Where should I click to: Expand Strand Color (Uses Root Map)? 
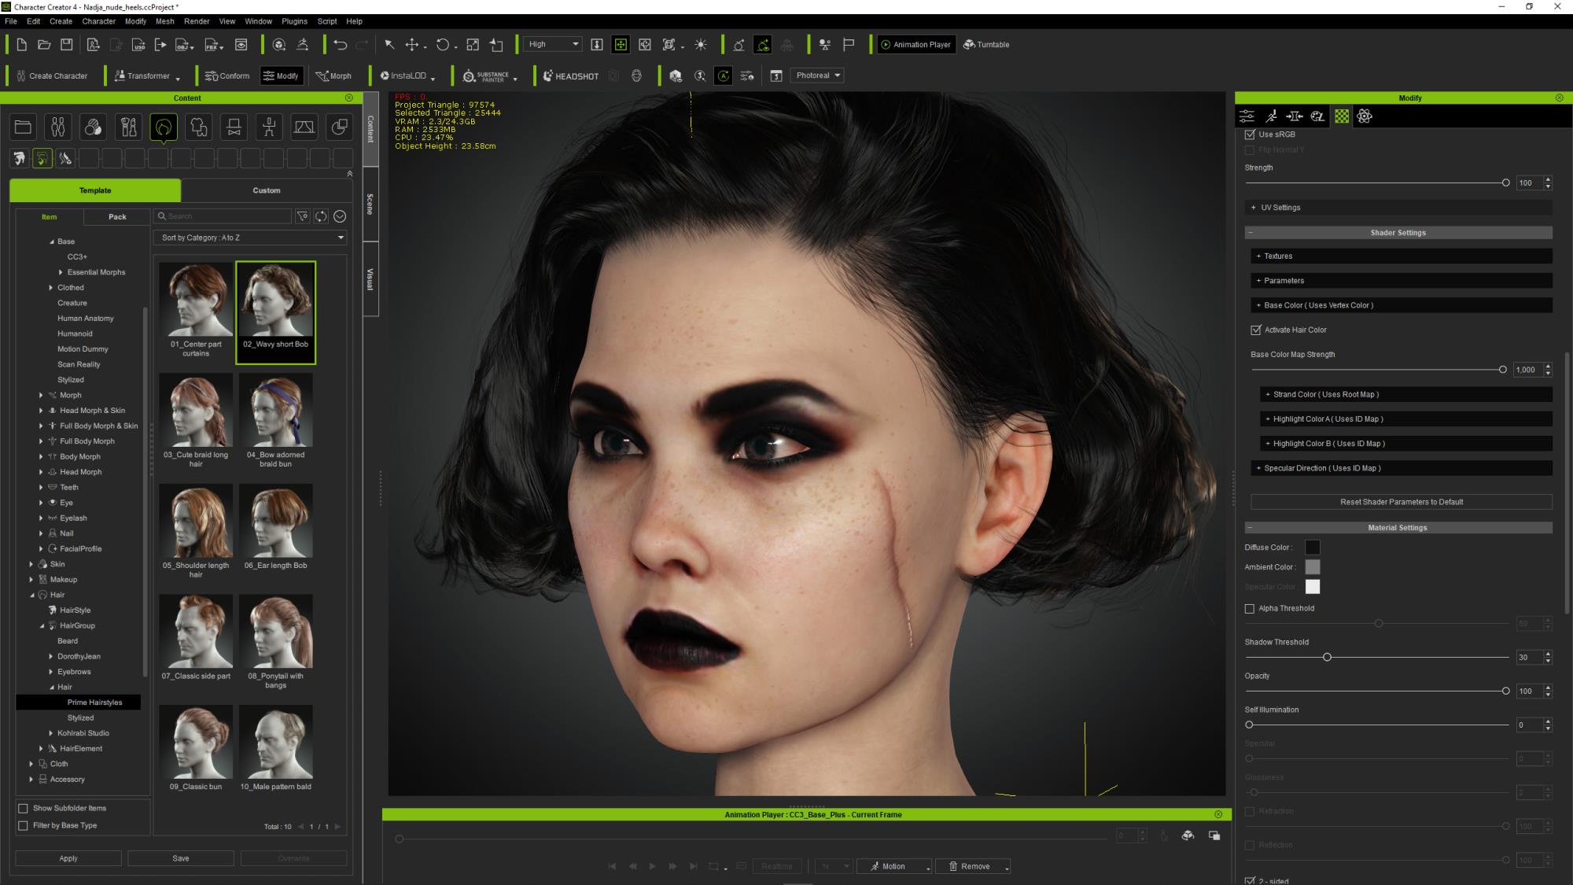(1406, 395)
